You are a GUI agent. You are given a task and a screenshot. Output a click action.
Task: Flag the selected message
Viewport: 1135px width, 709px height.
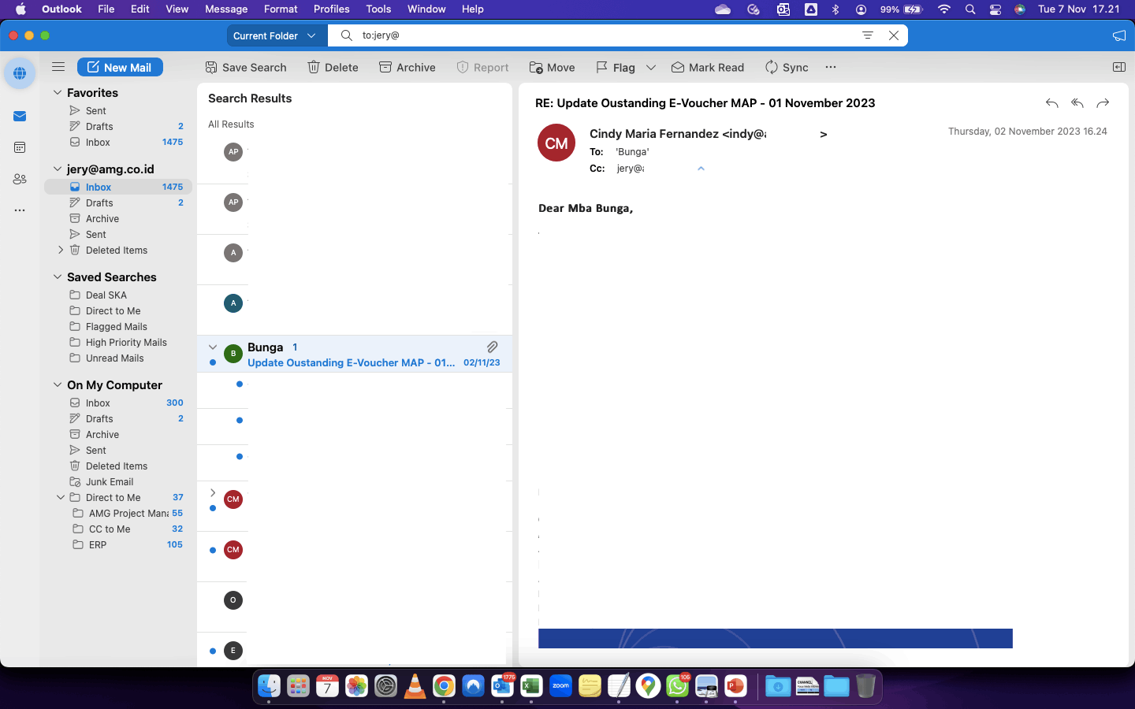coord(616,68)
